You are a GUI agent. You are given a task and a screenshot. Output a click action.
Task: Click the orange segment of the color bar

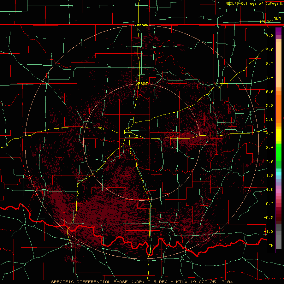[279, 109]
